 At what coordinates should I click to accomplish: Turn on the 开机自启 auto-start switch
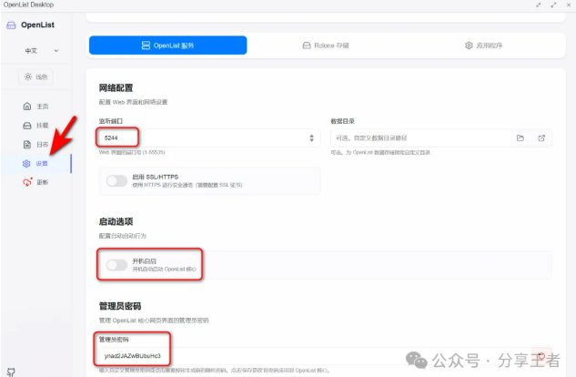coord(117,264)
